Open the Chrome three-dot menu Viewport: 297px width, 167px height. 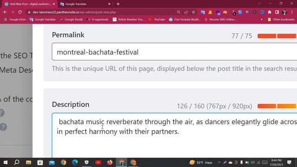(292, 12)
